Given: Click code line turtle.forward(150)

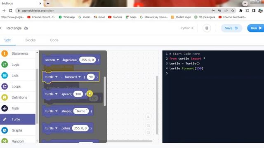Looking at the screenshot, I should pyautogui.click(x=186, y=68).
